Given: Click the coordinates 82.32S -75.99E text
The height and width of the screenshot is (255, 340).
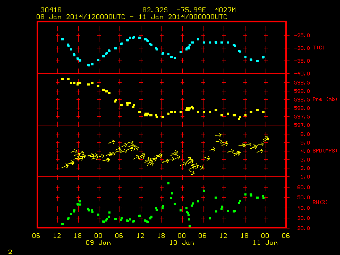Looking at the screenshot, I should pyautogui.click(x=174, y=10).
